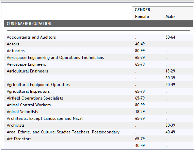This screenshot has height=150, width=194.
Task: Click the 50-64 Male value for Accountants
Action: point(170,37)
